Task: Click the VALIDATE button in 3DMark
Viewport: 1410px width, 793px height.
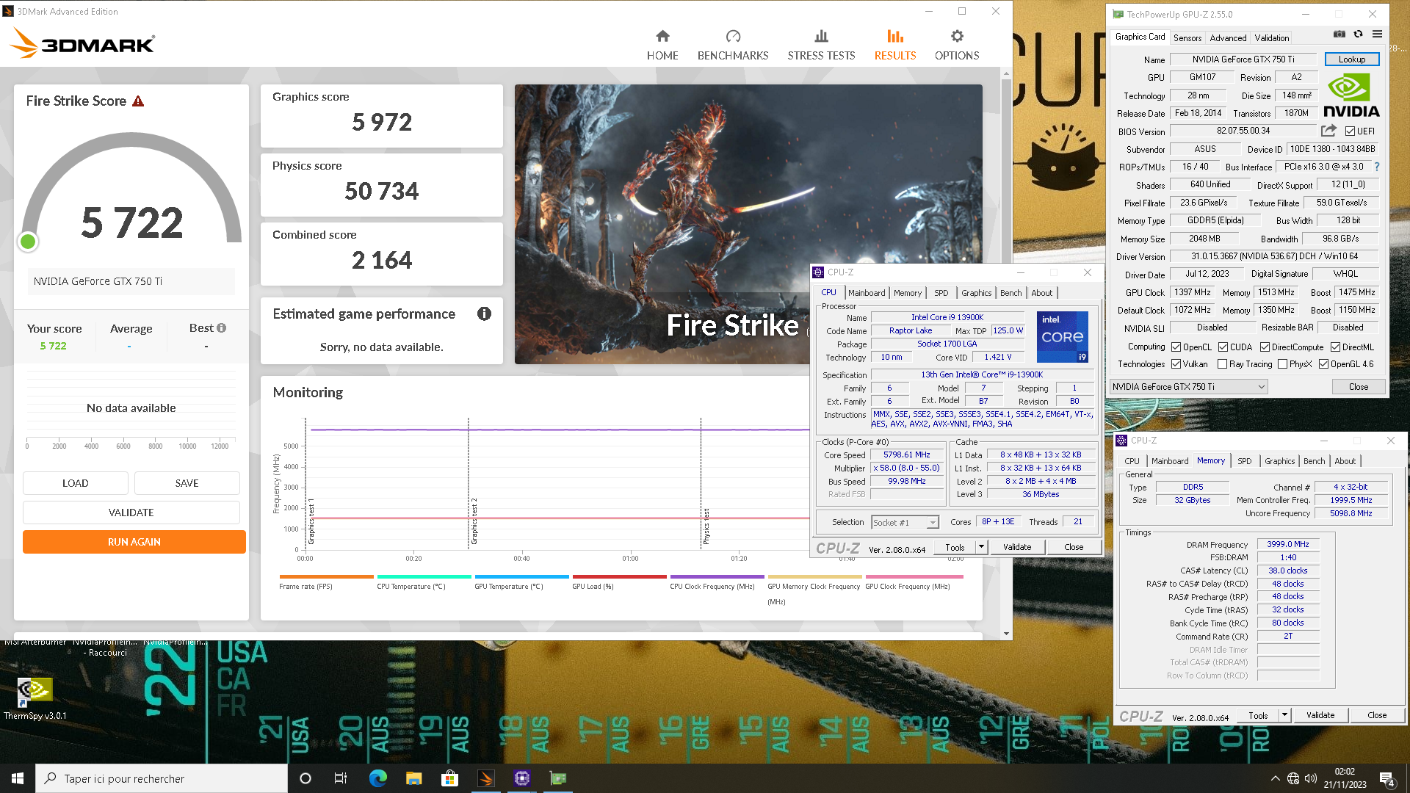Action: pyautogui.click(x=131, y=513)
